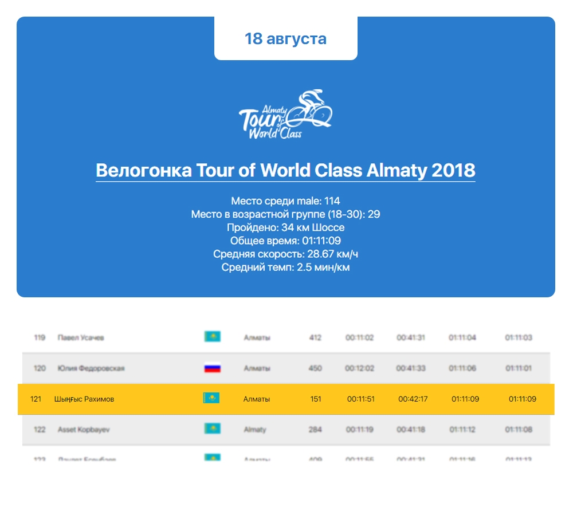Click the Kazakhstan flag beside Asset Kopbayev
This screenshot has width=573, height=511.
[x=212, y=429]
